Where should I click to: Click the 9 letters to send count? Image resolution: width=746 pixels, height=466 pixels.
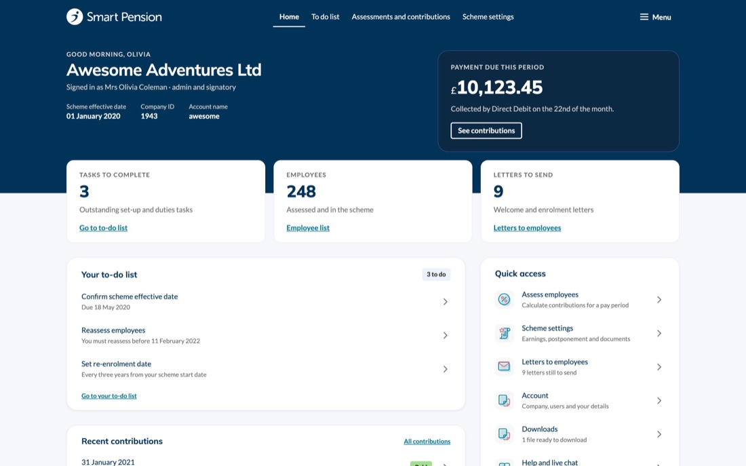point(498,191)
